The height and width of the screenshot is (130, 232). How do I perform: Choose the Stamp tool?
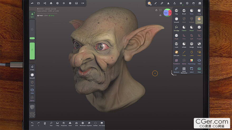pos(199,44)
